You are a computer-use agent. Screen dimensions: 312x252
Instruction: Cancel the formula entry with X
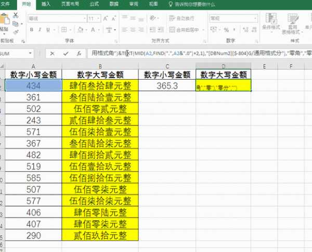click(52, 54)
